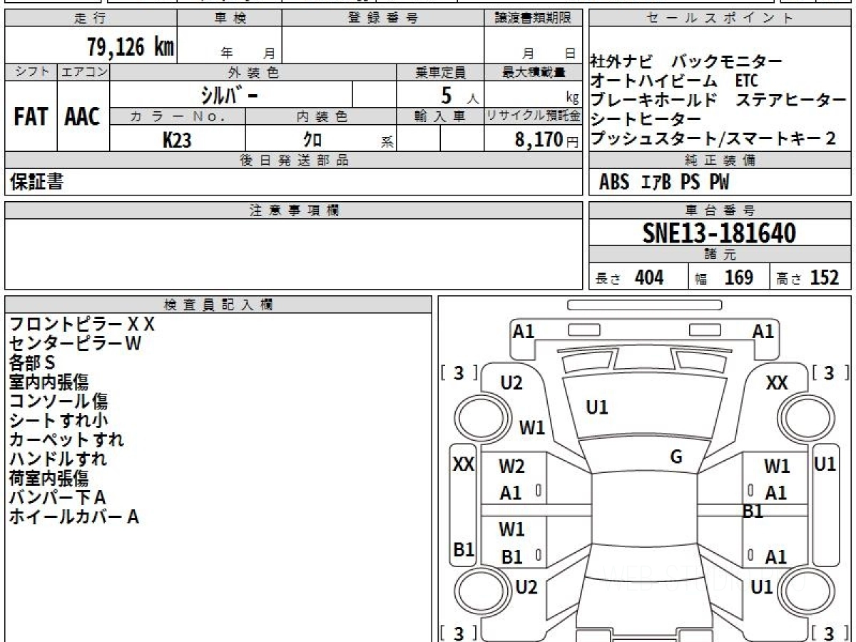Click the フロントピラーXX inspector note
Viewport: 856px width, 642px height.
[x=81, y=324]
